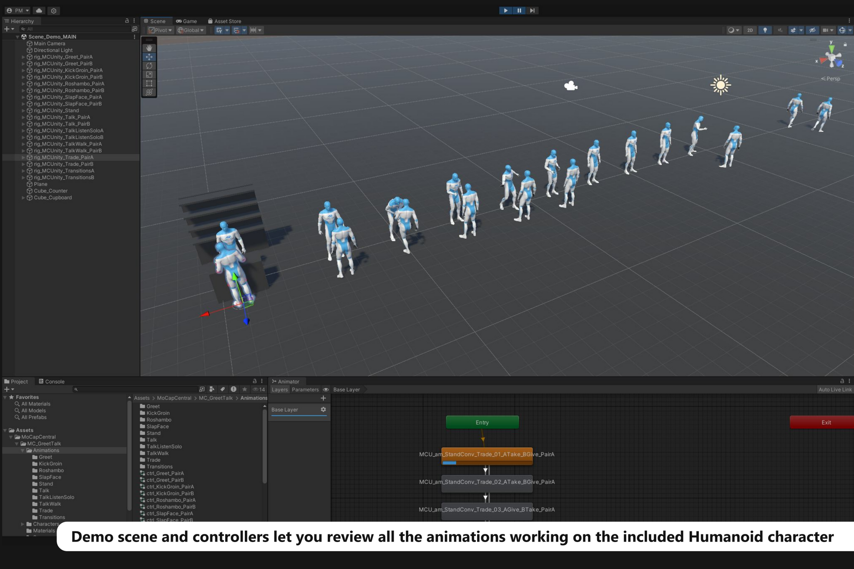Expand the rig_MCUnity_Trade_PairA hierarchy item

[23, 157]
